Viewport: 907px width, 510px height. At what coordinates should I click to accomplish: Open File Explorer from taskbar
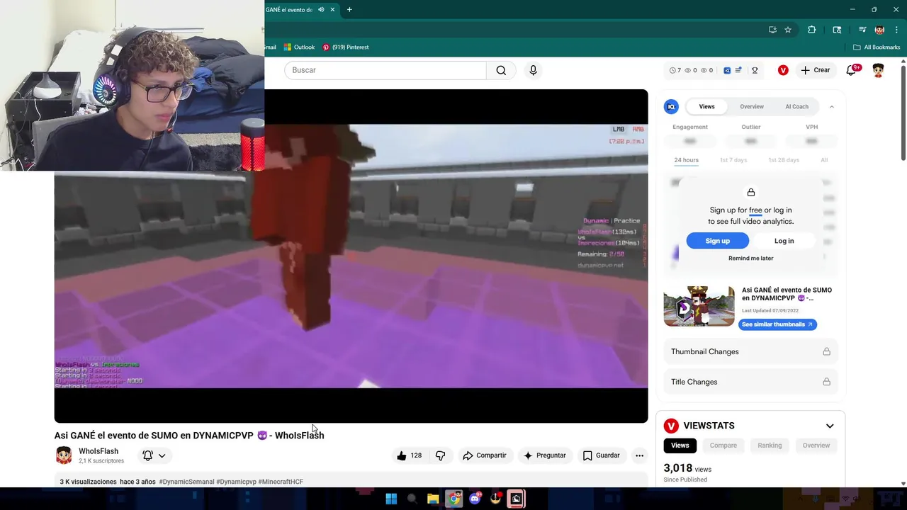coord(433,499)
